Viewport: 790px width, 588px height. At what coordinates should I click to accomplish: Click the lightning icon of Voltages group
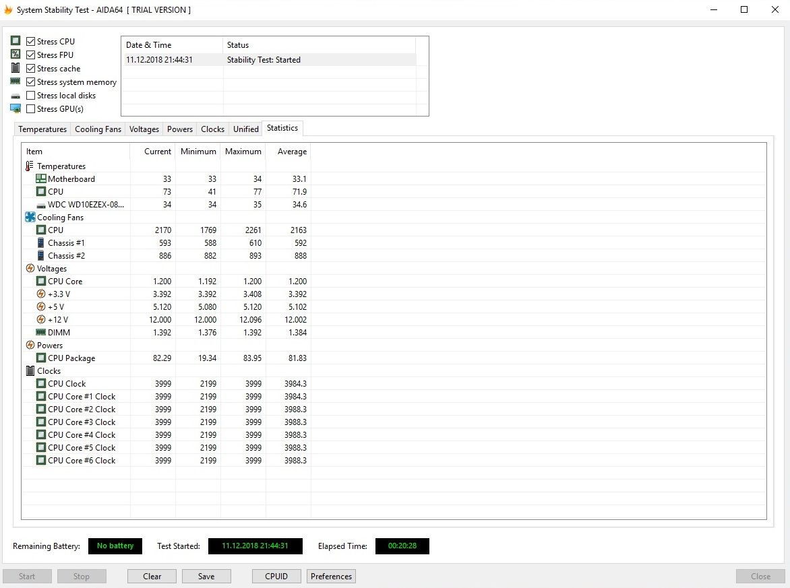[30, 268]
